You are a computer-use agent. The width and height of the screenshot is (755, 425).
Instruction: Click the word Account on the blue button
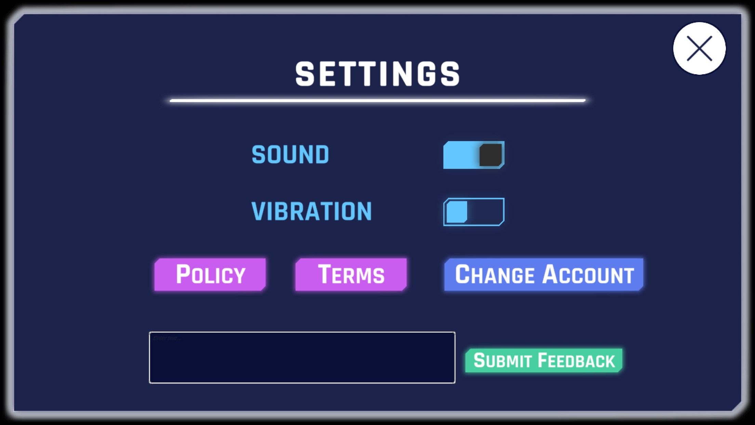(x=588, y=274)
